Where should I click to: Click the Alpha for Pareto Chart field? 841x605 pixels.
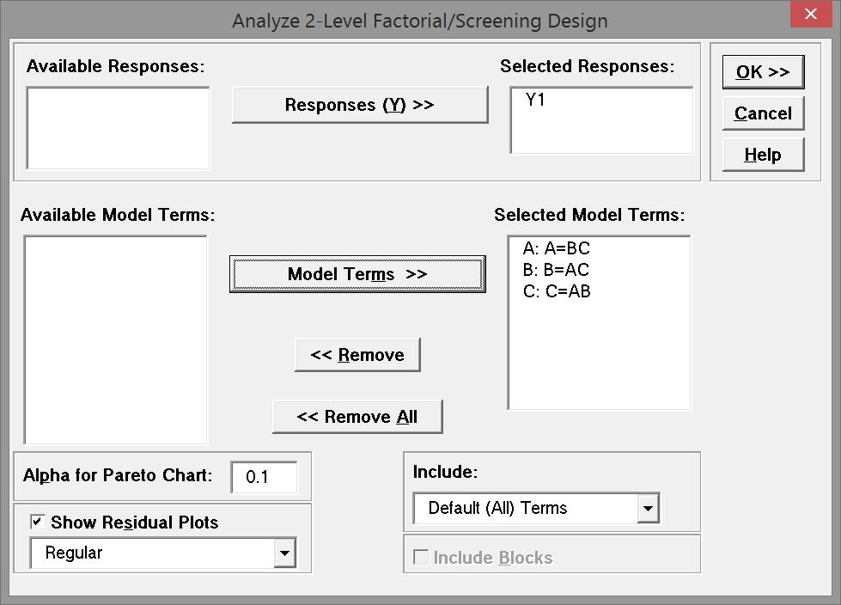pos(264,477)
